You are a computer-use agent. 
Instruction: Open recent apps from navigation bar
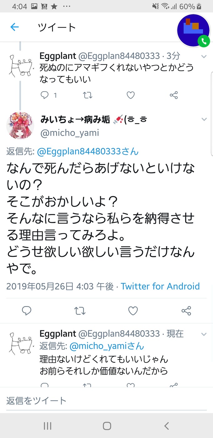[48, 426]
